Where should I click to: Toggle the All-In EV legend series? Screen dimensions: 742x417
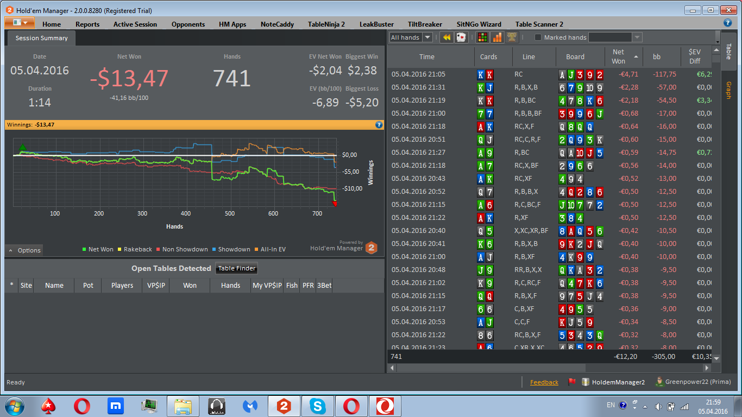coord(269,249)
